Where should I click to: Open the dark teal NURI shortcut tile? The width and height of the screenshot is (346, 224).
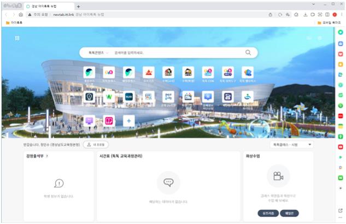tap(129, 97)
